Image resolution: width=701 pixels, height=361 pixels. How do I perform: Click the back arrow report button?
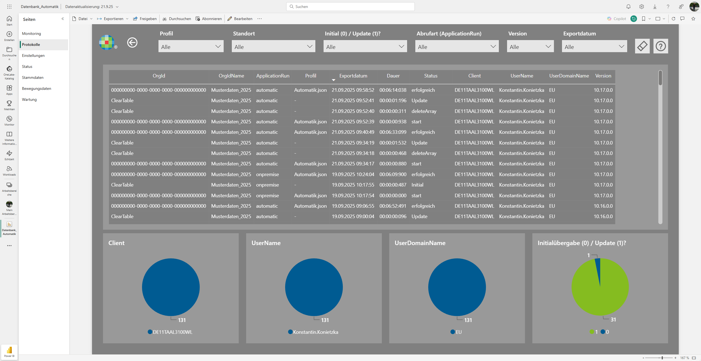[x=132, y=43]
